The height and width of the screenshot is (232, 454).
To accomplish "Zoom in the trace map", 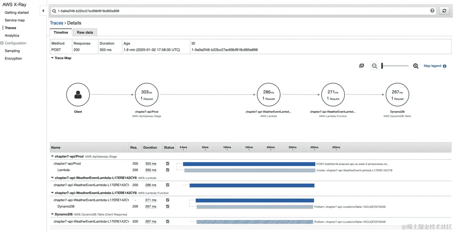I will point(416,66).
